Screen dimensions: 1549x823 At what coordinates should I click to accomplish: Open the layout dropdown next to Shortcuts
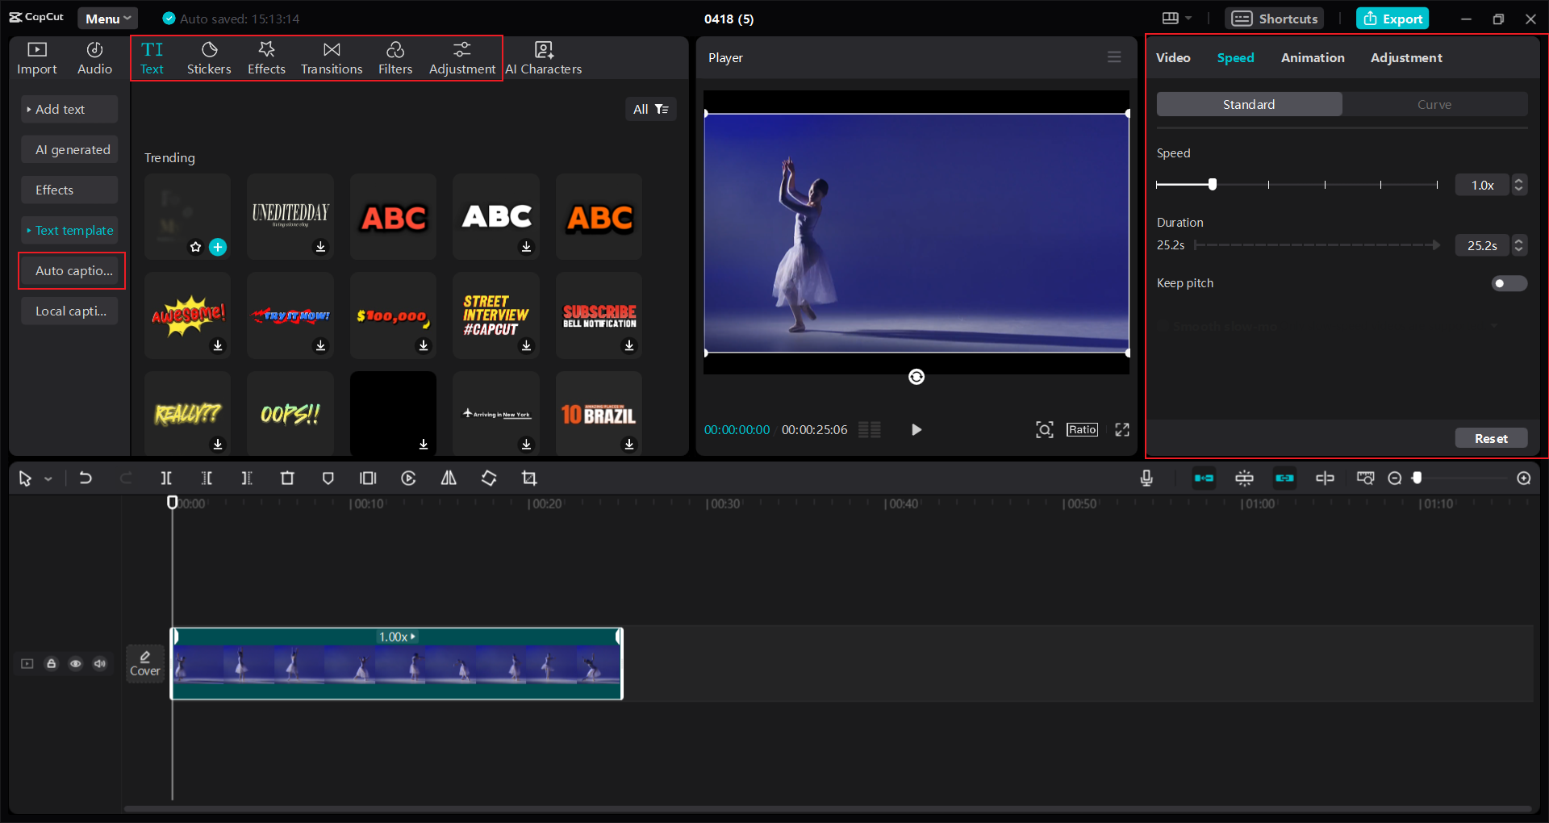(x=1176, y=19)
